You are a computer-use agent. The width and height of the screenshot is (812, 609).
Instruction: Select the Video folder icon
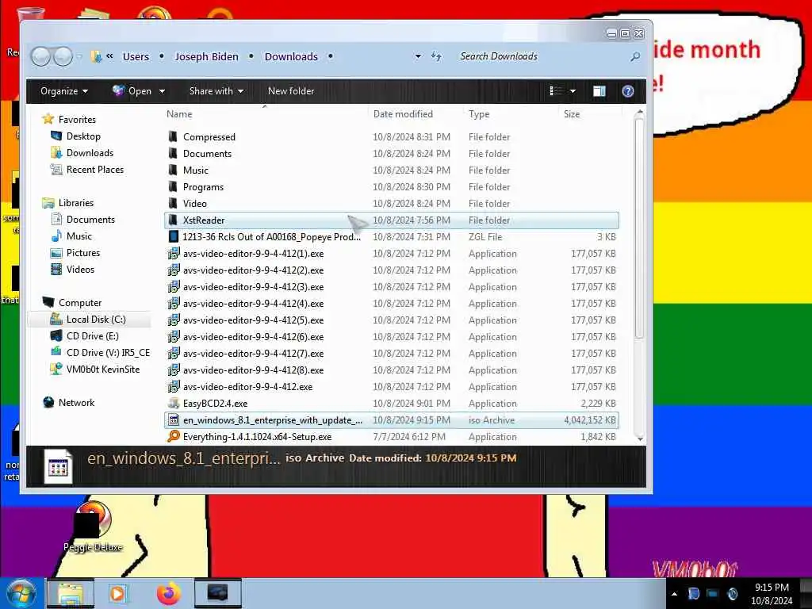[173, 204]
